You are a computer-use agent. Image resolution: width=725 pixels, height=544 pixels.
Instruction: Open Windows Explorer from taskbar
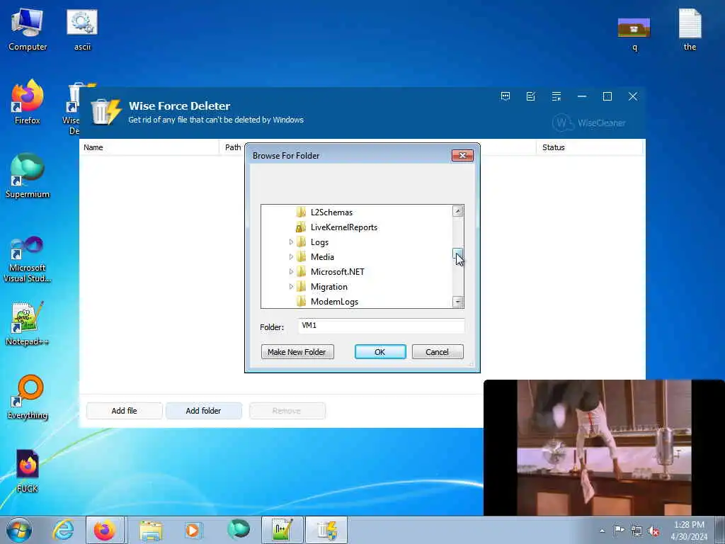tap(150, 530)
